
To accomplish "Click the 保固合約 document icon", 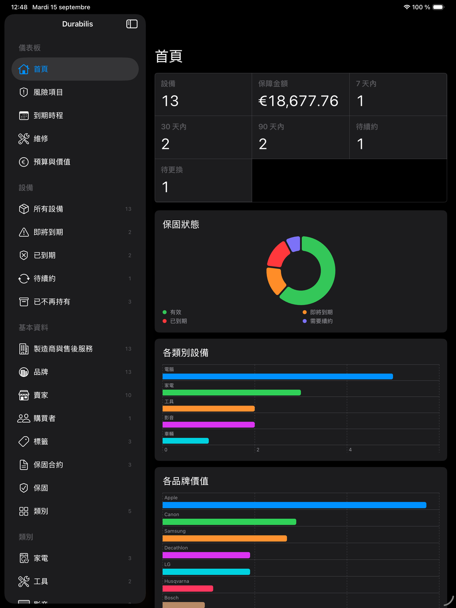I will point(24,465).
